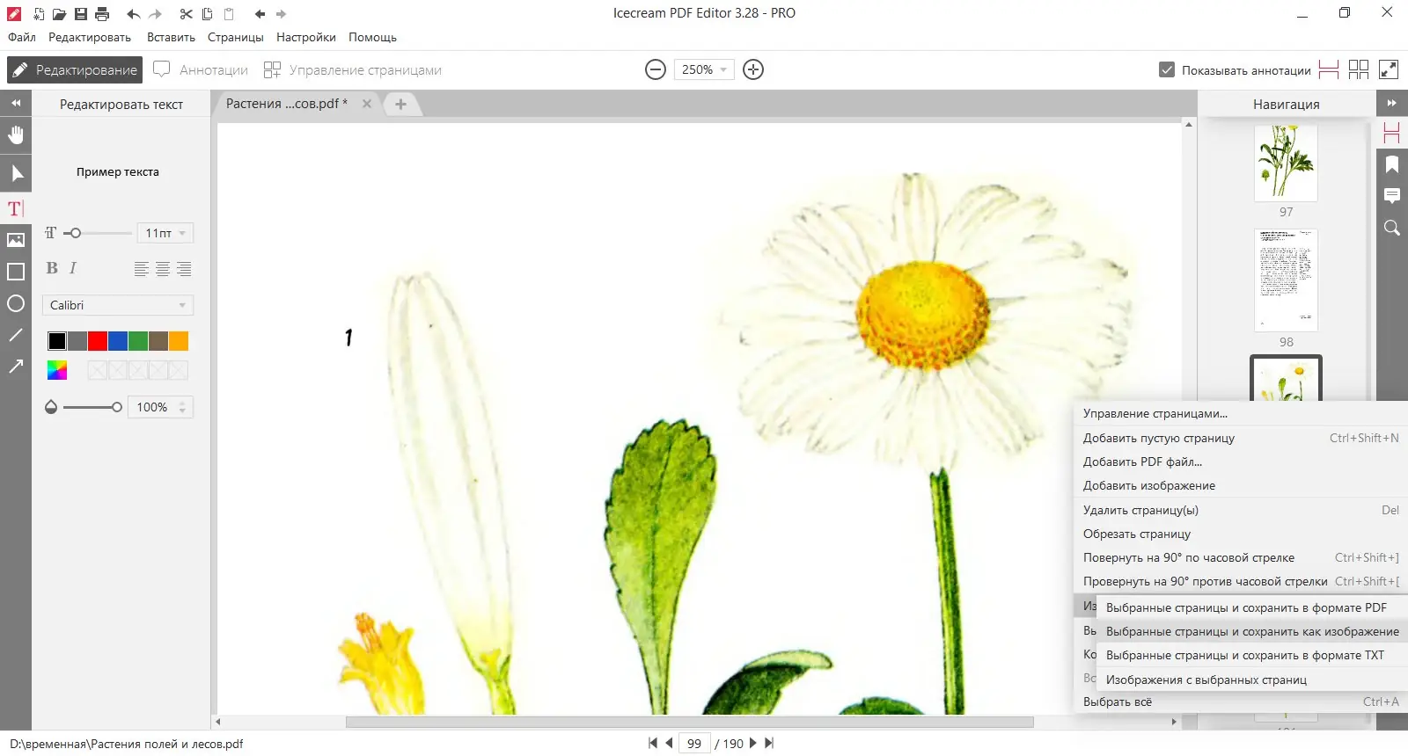The height and width of the screenshot is (756, 1408).
Task: Open the Вставить menu
Action: click(x=171, y=37)
